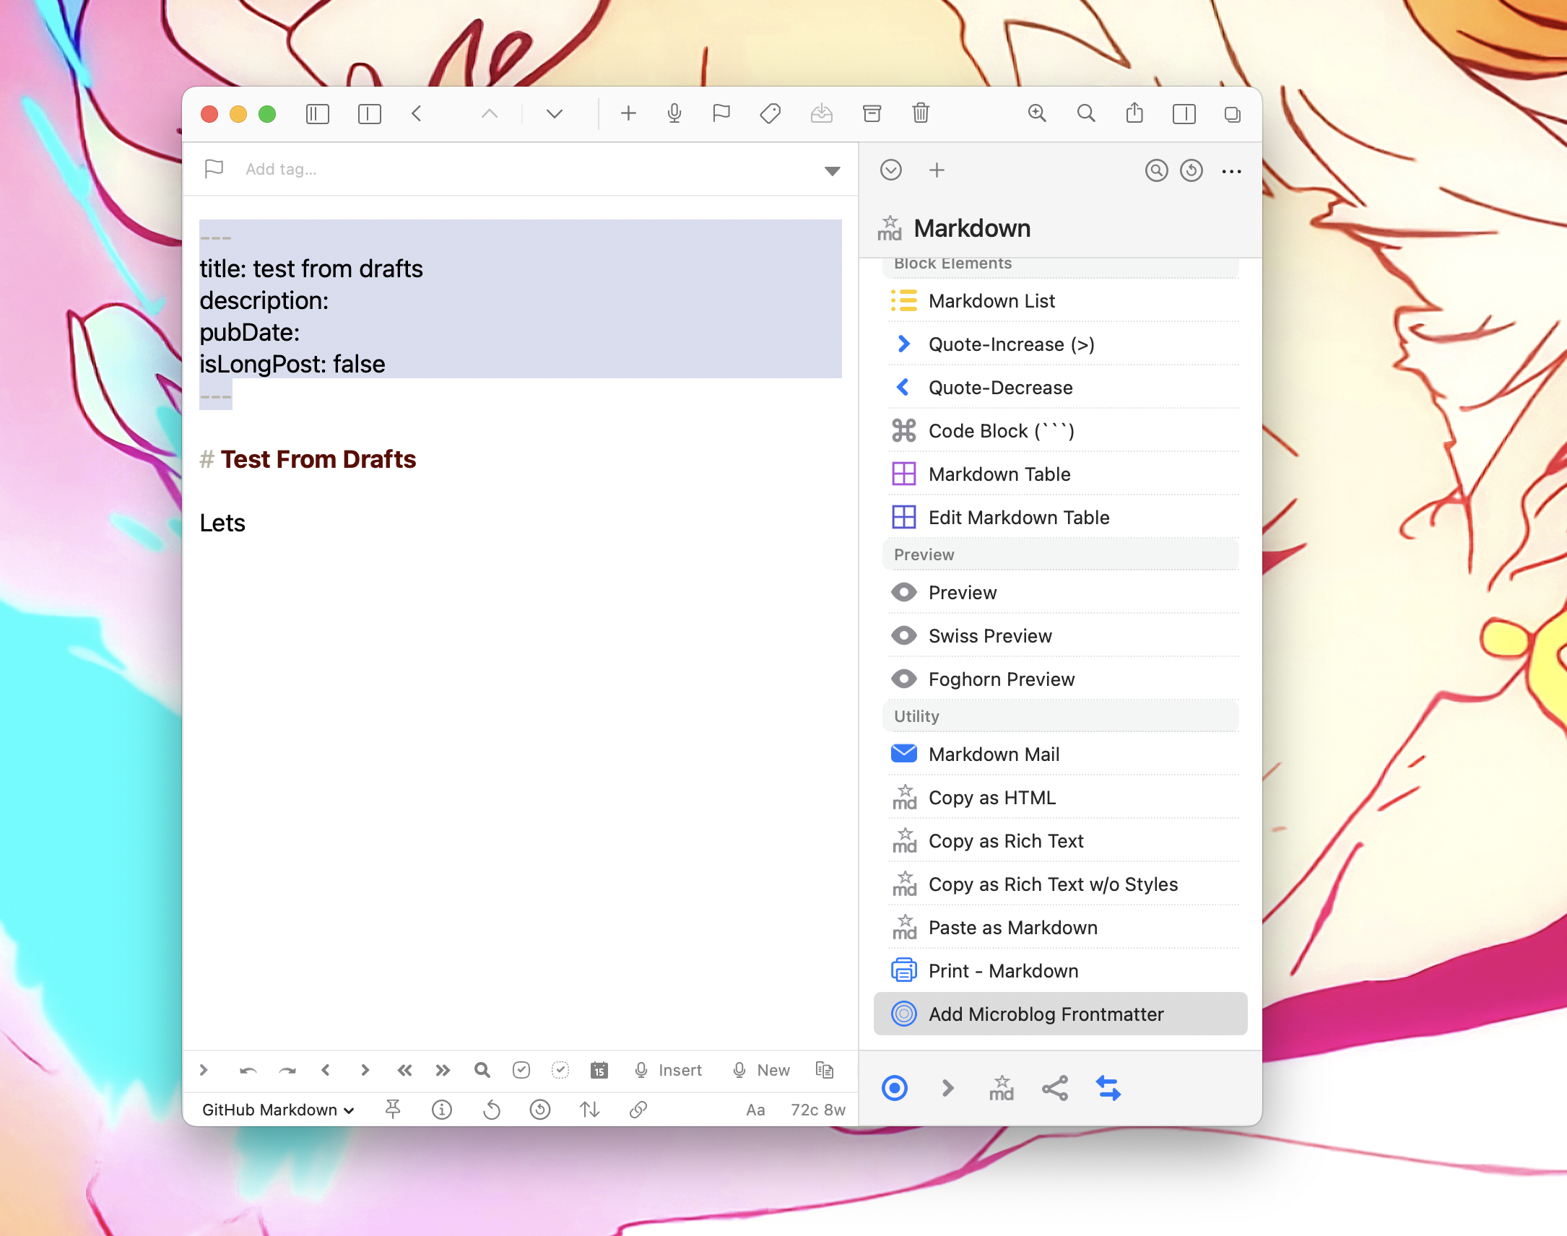The image size is (1567, 1236).
Task: Run the Copy as Rich Text action
Action: 1060,841
